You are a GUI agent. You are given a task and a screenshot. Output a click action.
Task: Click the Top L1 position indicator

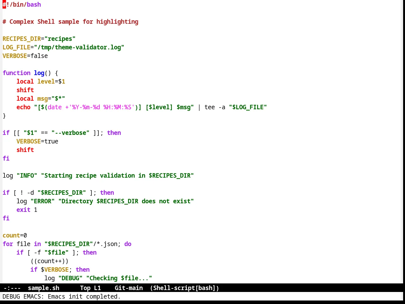click(x=90, y=288)
